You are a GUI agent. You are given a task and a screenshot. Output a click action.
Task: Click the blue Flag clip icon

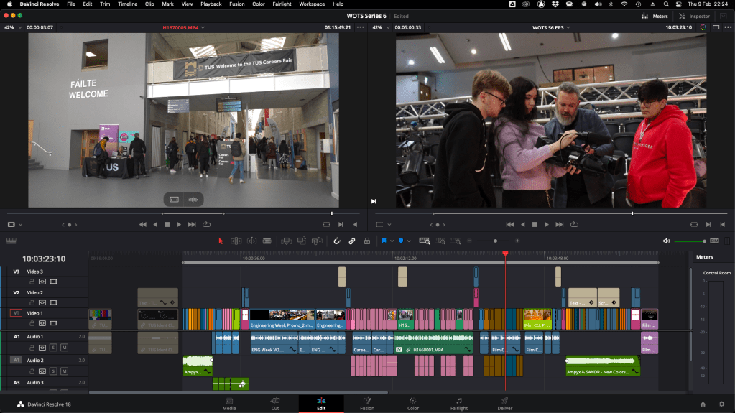click(384, 241)
